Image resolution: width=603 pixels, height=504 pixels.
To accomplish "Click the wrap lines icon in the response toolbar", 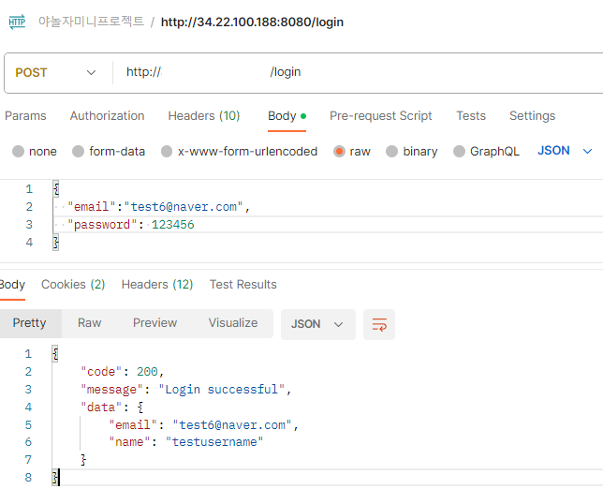I will 379,324.
